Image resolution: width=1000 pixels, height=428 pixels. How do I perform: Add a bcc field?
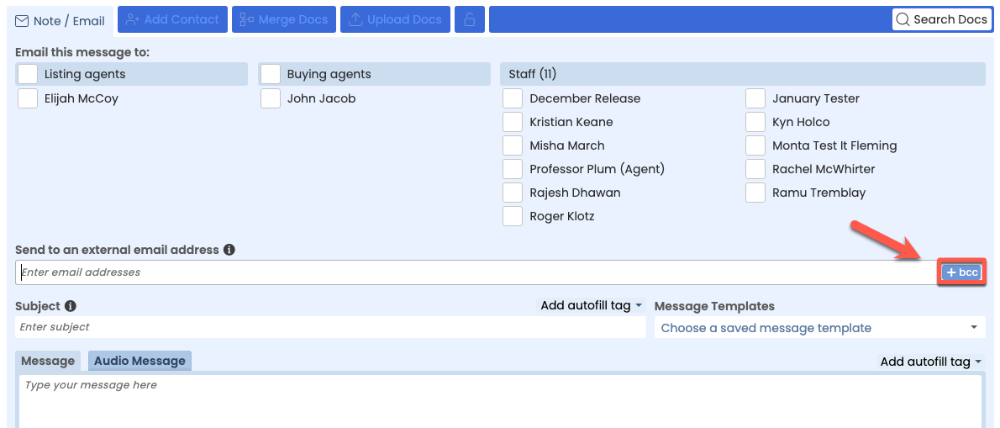(x=961, y=272)
